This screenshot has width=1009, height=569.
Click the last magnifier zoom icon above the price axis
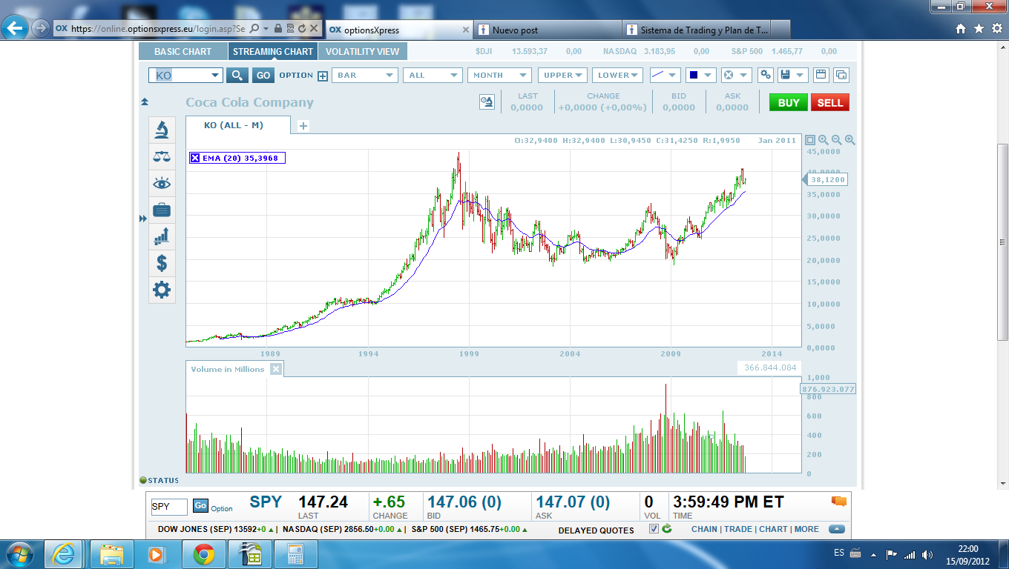pos(850,140)
